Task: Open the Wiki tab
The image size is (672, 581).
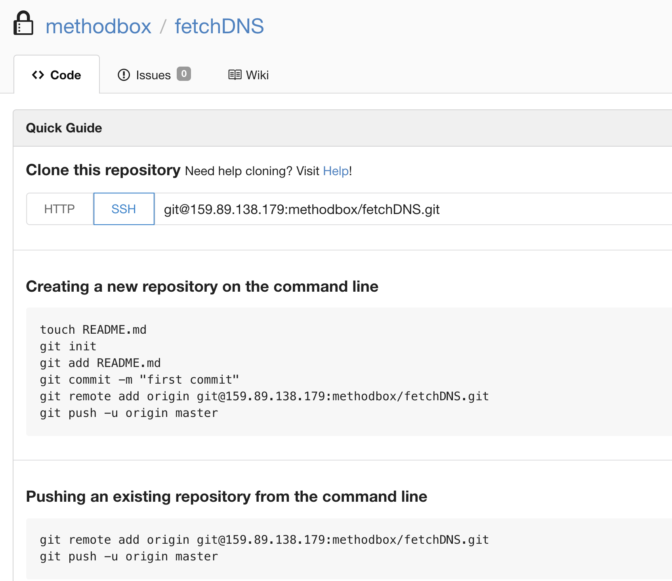Action: click(x=257, y=75)
